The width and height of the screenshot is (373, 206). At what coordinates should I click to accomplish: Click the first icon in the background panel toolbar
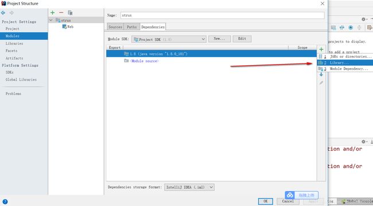point(333,28)
